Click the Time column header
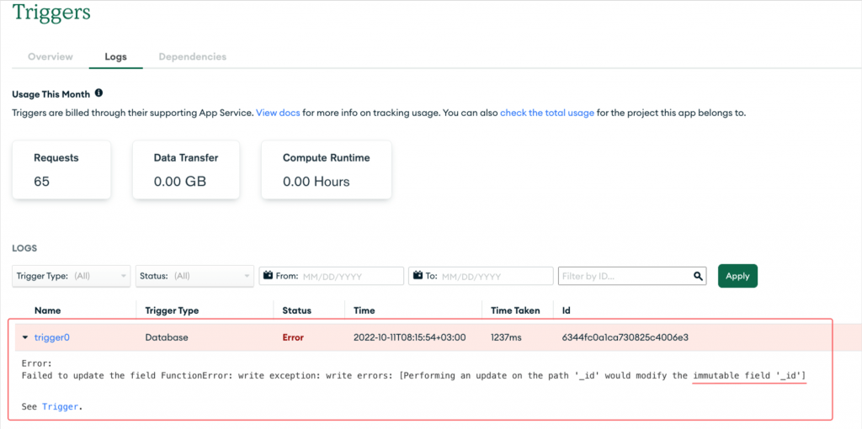 364,310
